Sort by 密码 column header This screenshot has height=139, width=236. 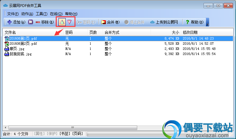(76, 32)
